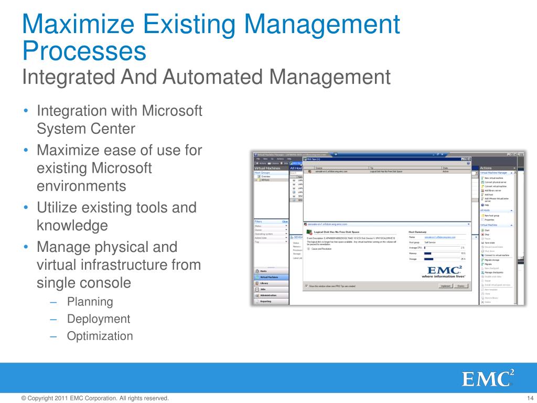The image size is (537, 403).
Task: Expand the Owner filter dropdown
Action: (x=286, y=230)
